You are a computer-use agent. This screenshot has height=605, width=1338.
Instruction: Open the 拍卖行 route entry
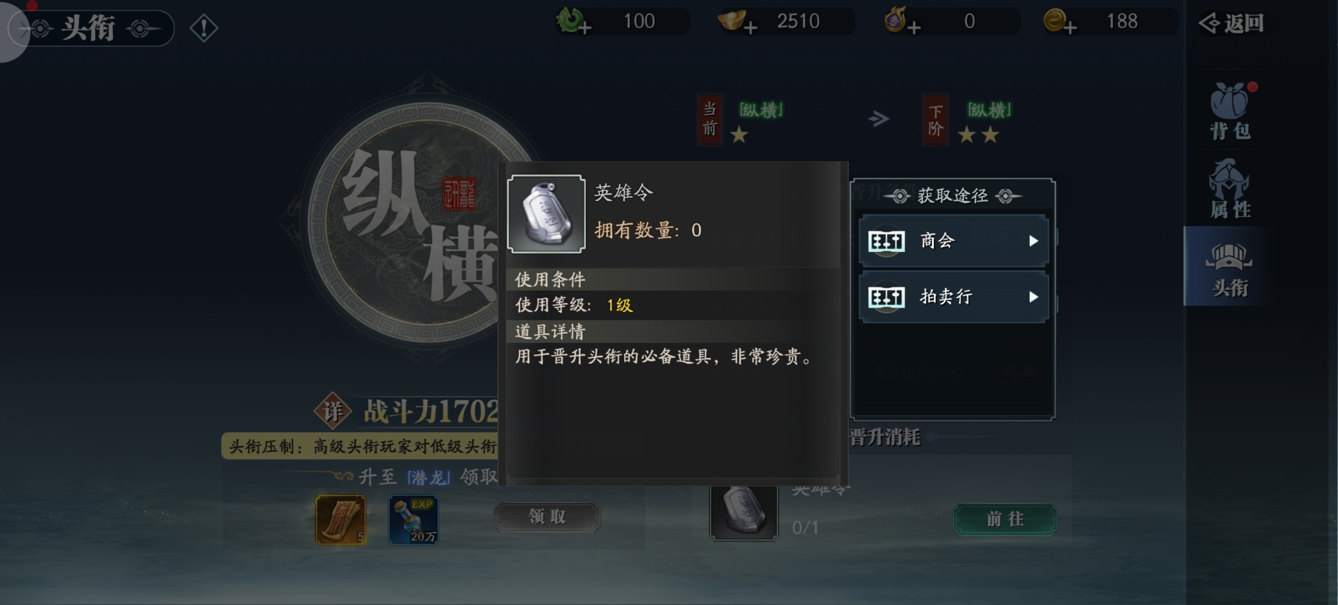953,297
